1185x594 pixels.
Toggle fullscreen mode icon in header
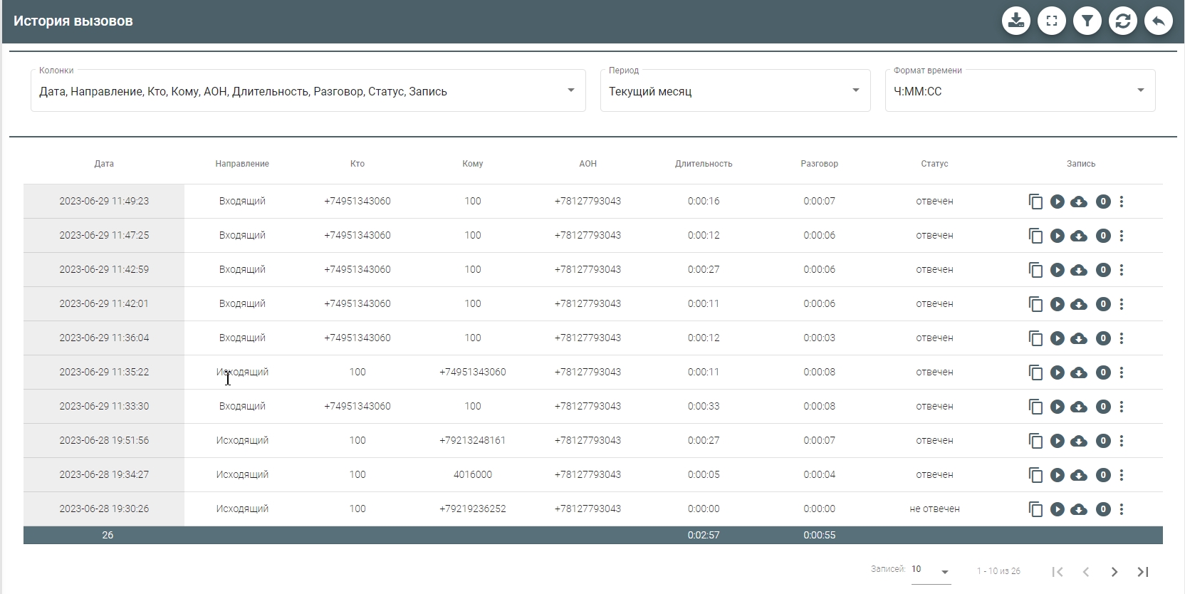(x=1051, y=21)
